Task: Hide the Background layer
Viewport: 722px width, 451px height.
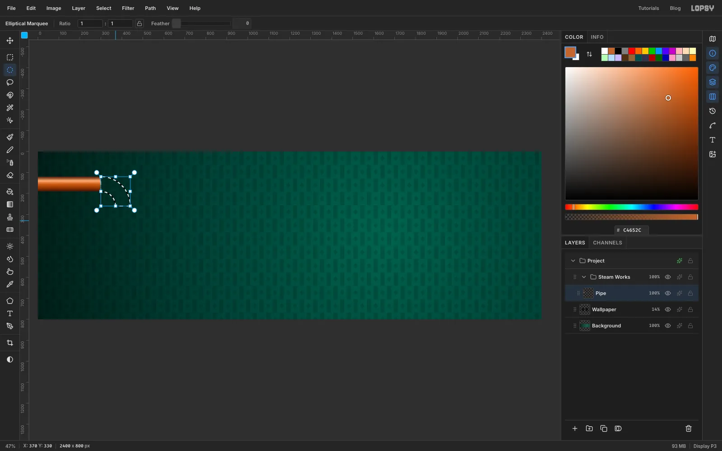Action: pos(668,326)
